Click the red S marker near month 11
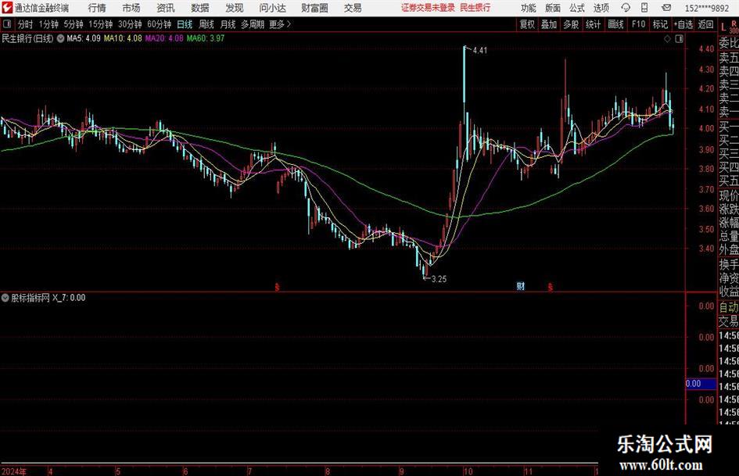Viewport: 739px width, 476px height. pyautogui.click(x=550, y=287)
